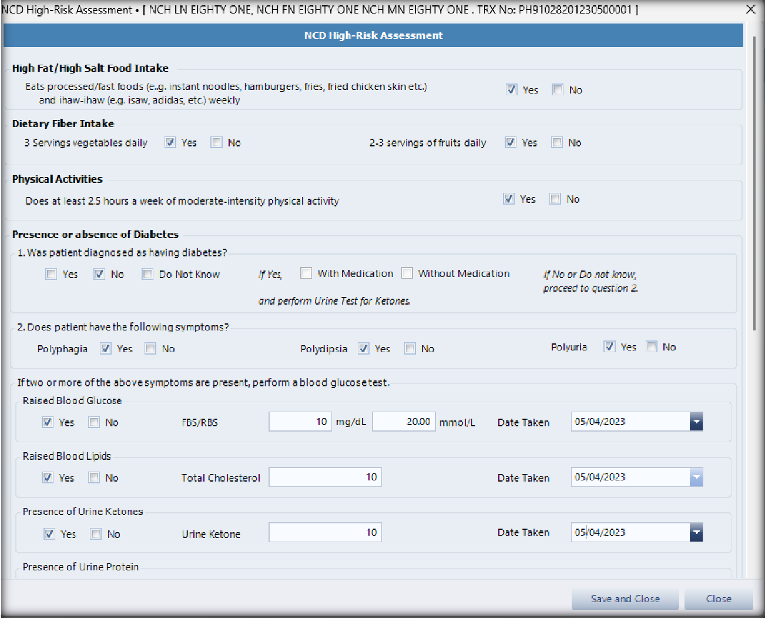The image size is (765, 618).
Task: Close the NCD High-Risk Assessment window
Action: pos(750,9)
